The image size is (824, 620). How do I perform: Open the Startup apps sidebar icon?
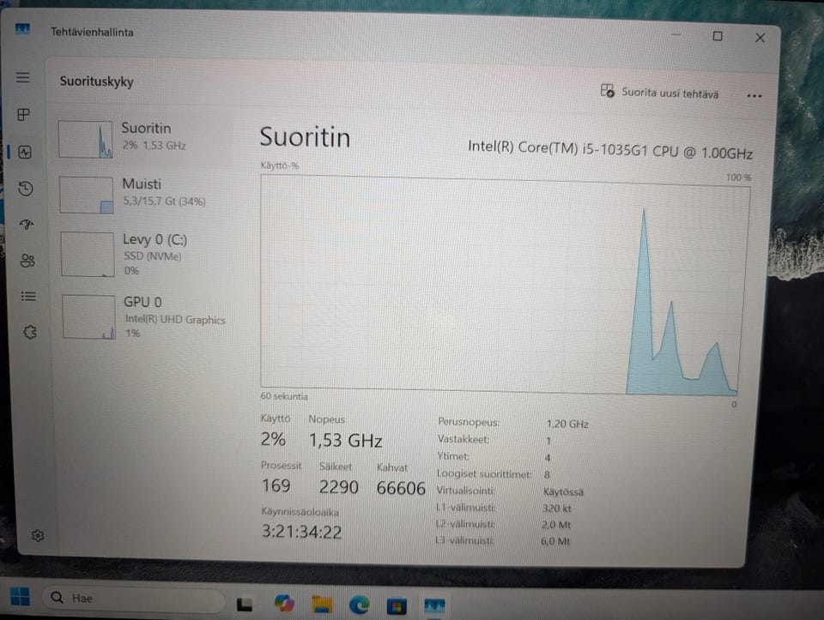tap(27, 225)
